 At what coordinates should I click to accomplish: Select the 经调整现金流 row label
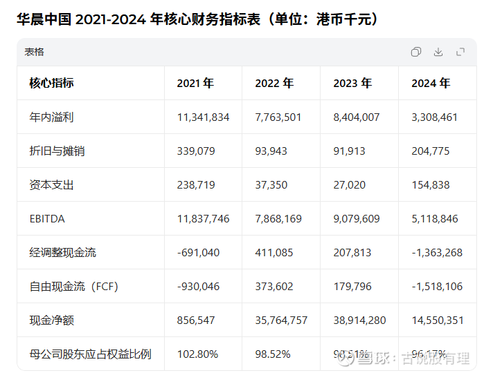click(x=62, y=253)
